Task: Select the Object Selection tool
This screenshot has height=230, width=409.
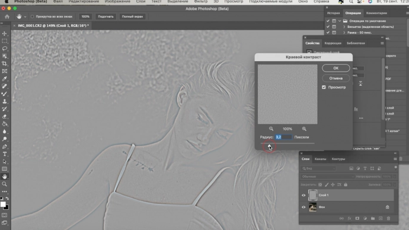Action: (x=4, y=56)
